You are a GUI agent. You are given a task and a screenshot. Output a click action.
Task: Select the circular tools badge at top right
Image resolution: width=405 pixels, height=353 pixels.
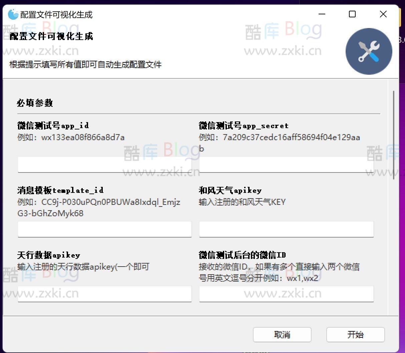pos(368,51)
